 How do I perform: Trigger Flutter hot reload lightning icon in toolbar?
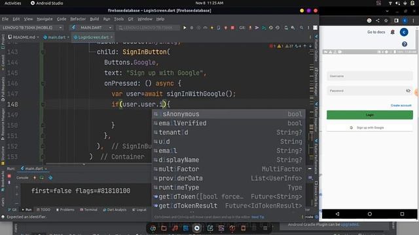tap(212, 27)
